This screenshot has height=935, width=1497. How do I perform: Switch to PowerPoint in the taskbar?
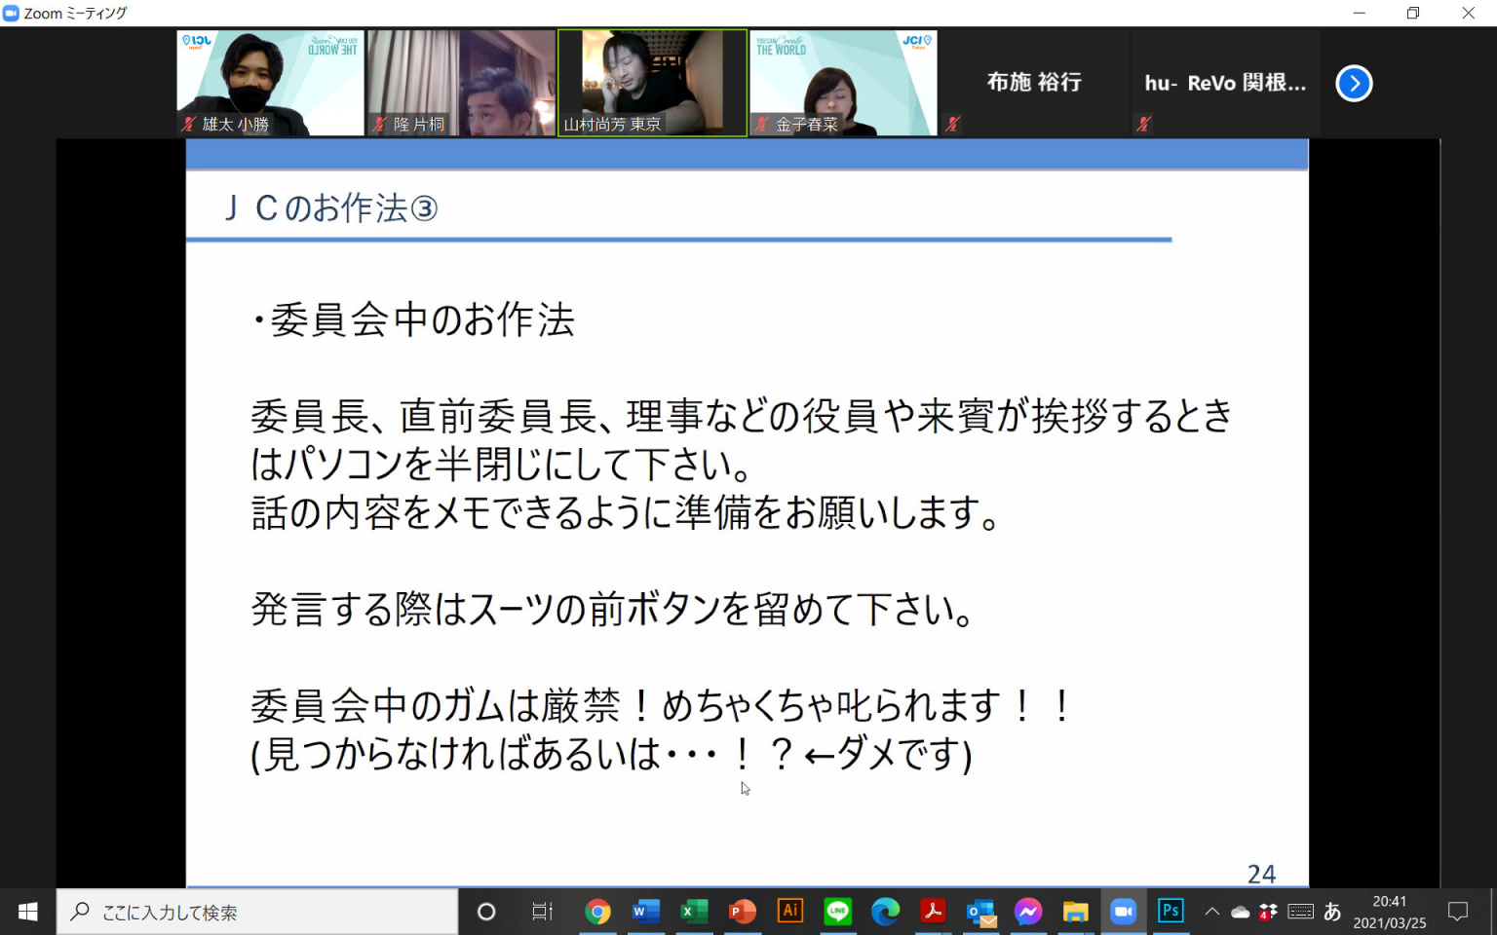[742, 912]
